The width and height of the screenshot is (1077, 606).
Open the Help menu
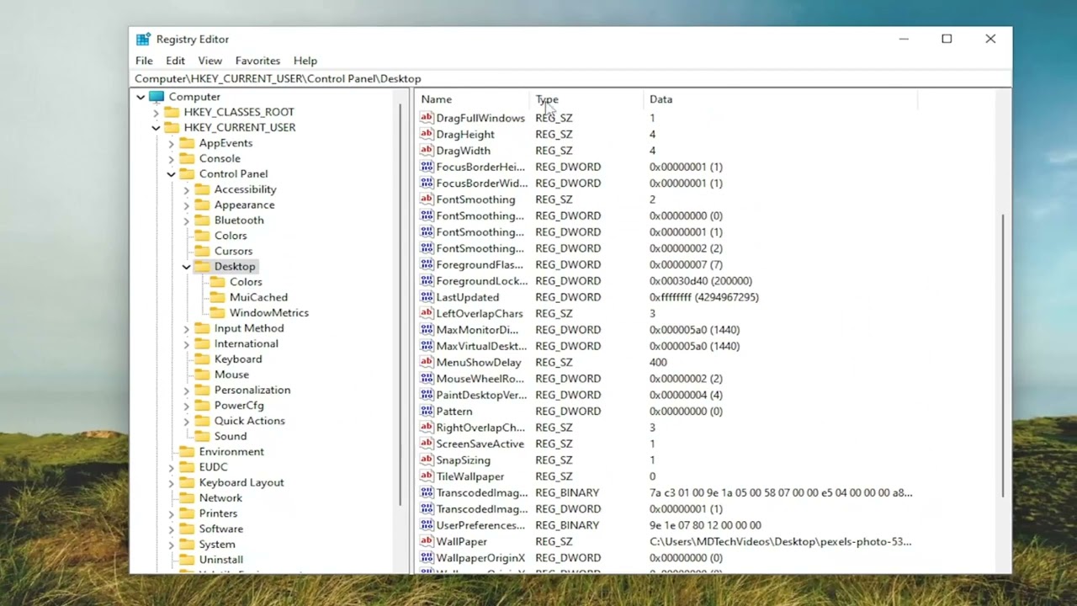click(305, 61)
